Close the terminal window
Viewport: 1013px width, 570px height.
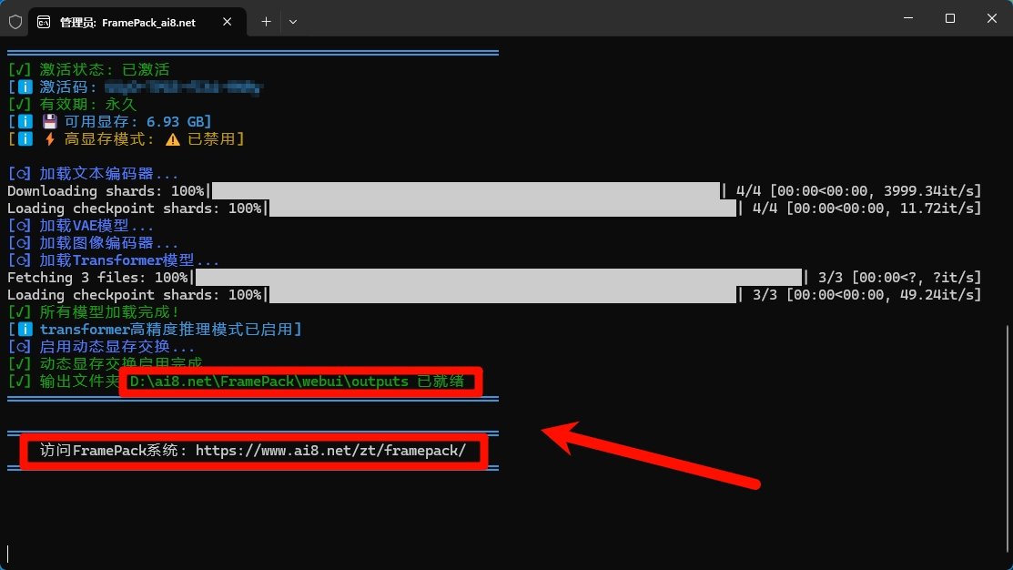[x=992, y=18]
